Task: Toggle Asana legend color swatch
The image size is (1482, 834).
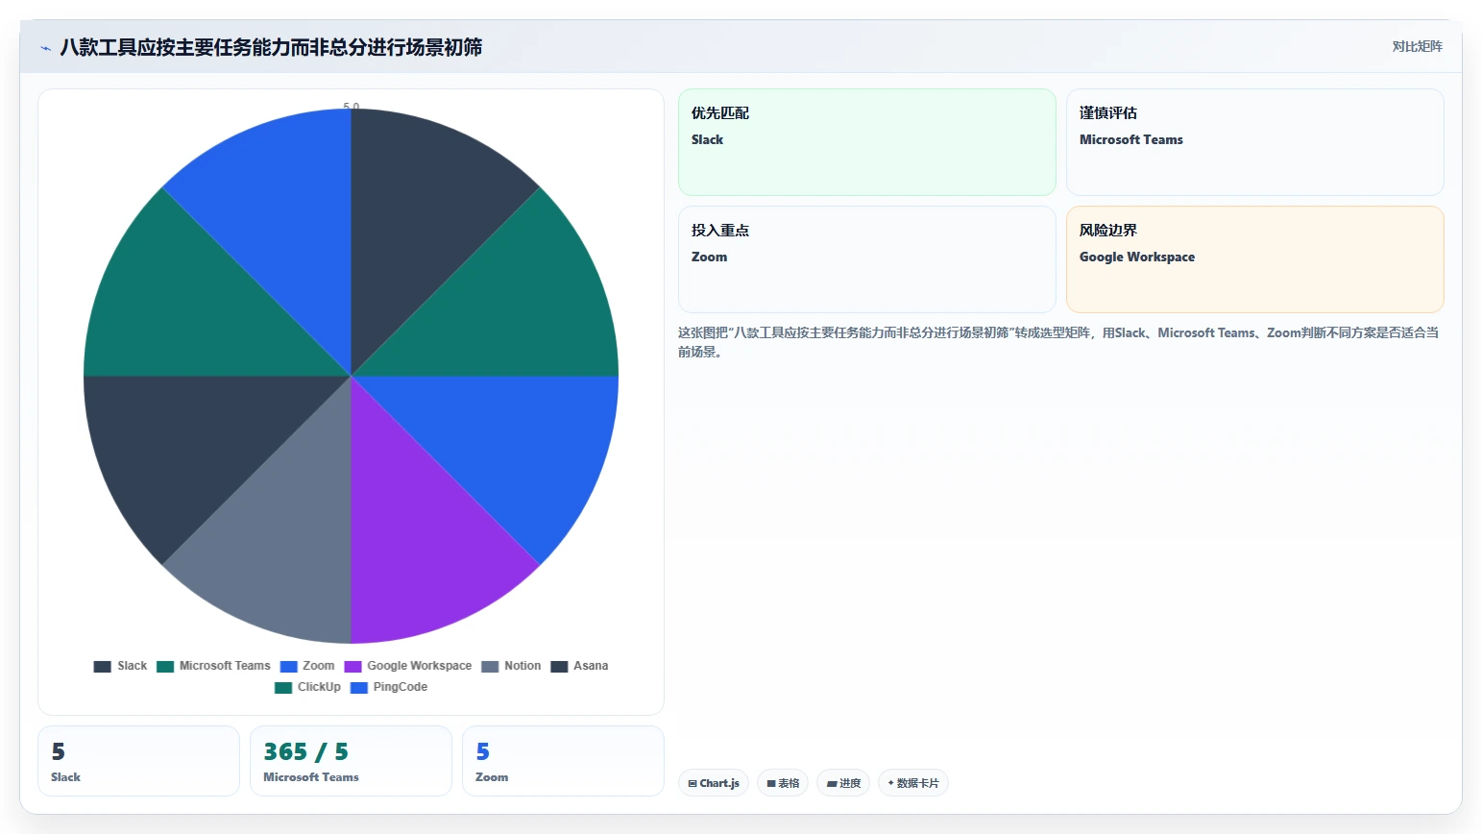Action: pos(559,666)
